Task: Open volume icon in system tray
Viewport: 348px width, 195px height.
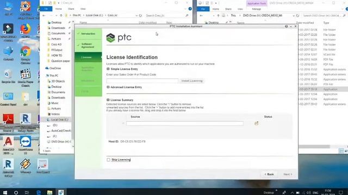Action: [309, 193]
